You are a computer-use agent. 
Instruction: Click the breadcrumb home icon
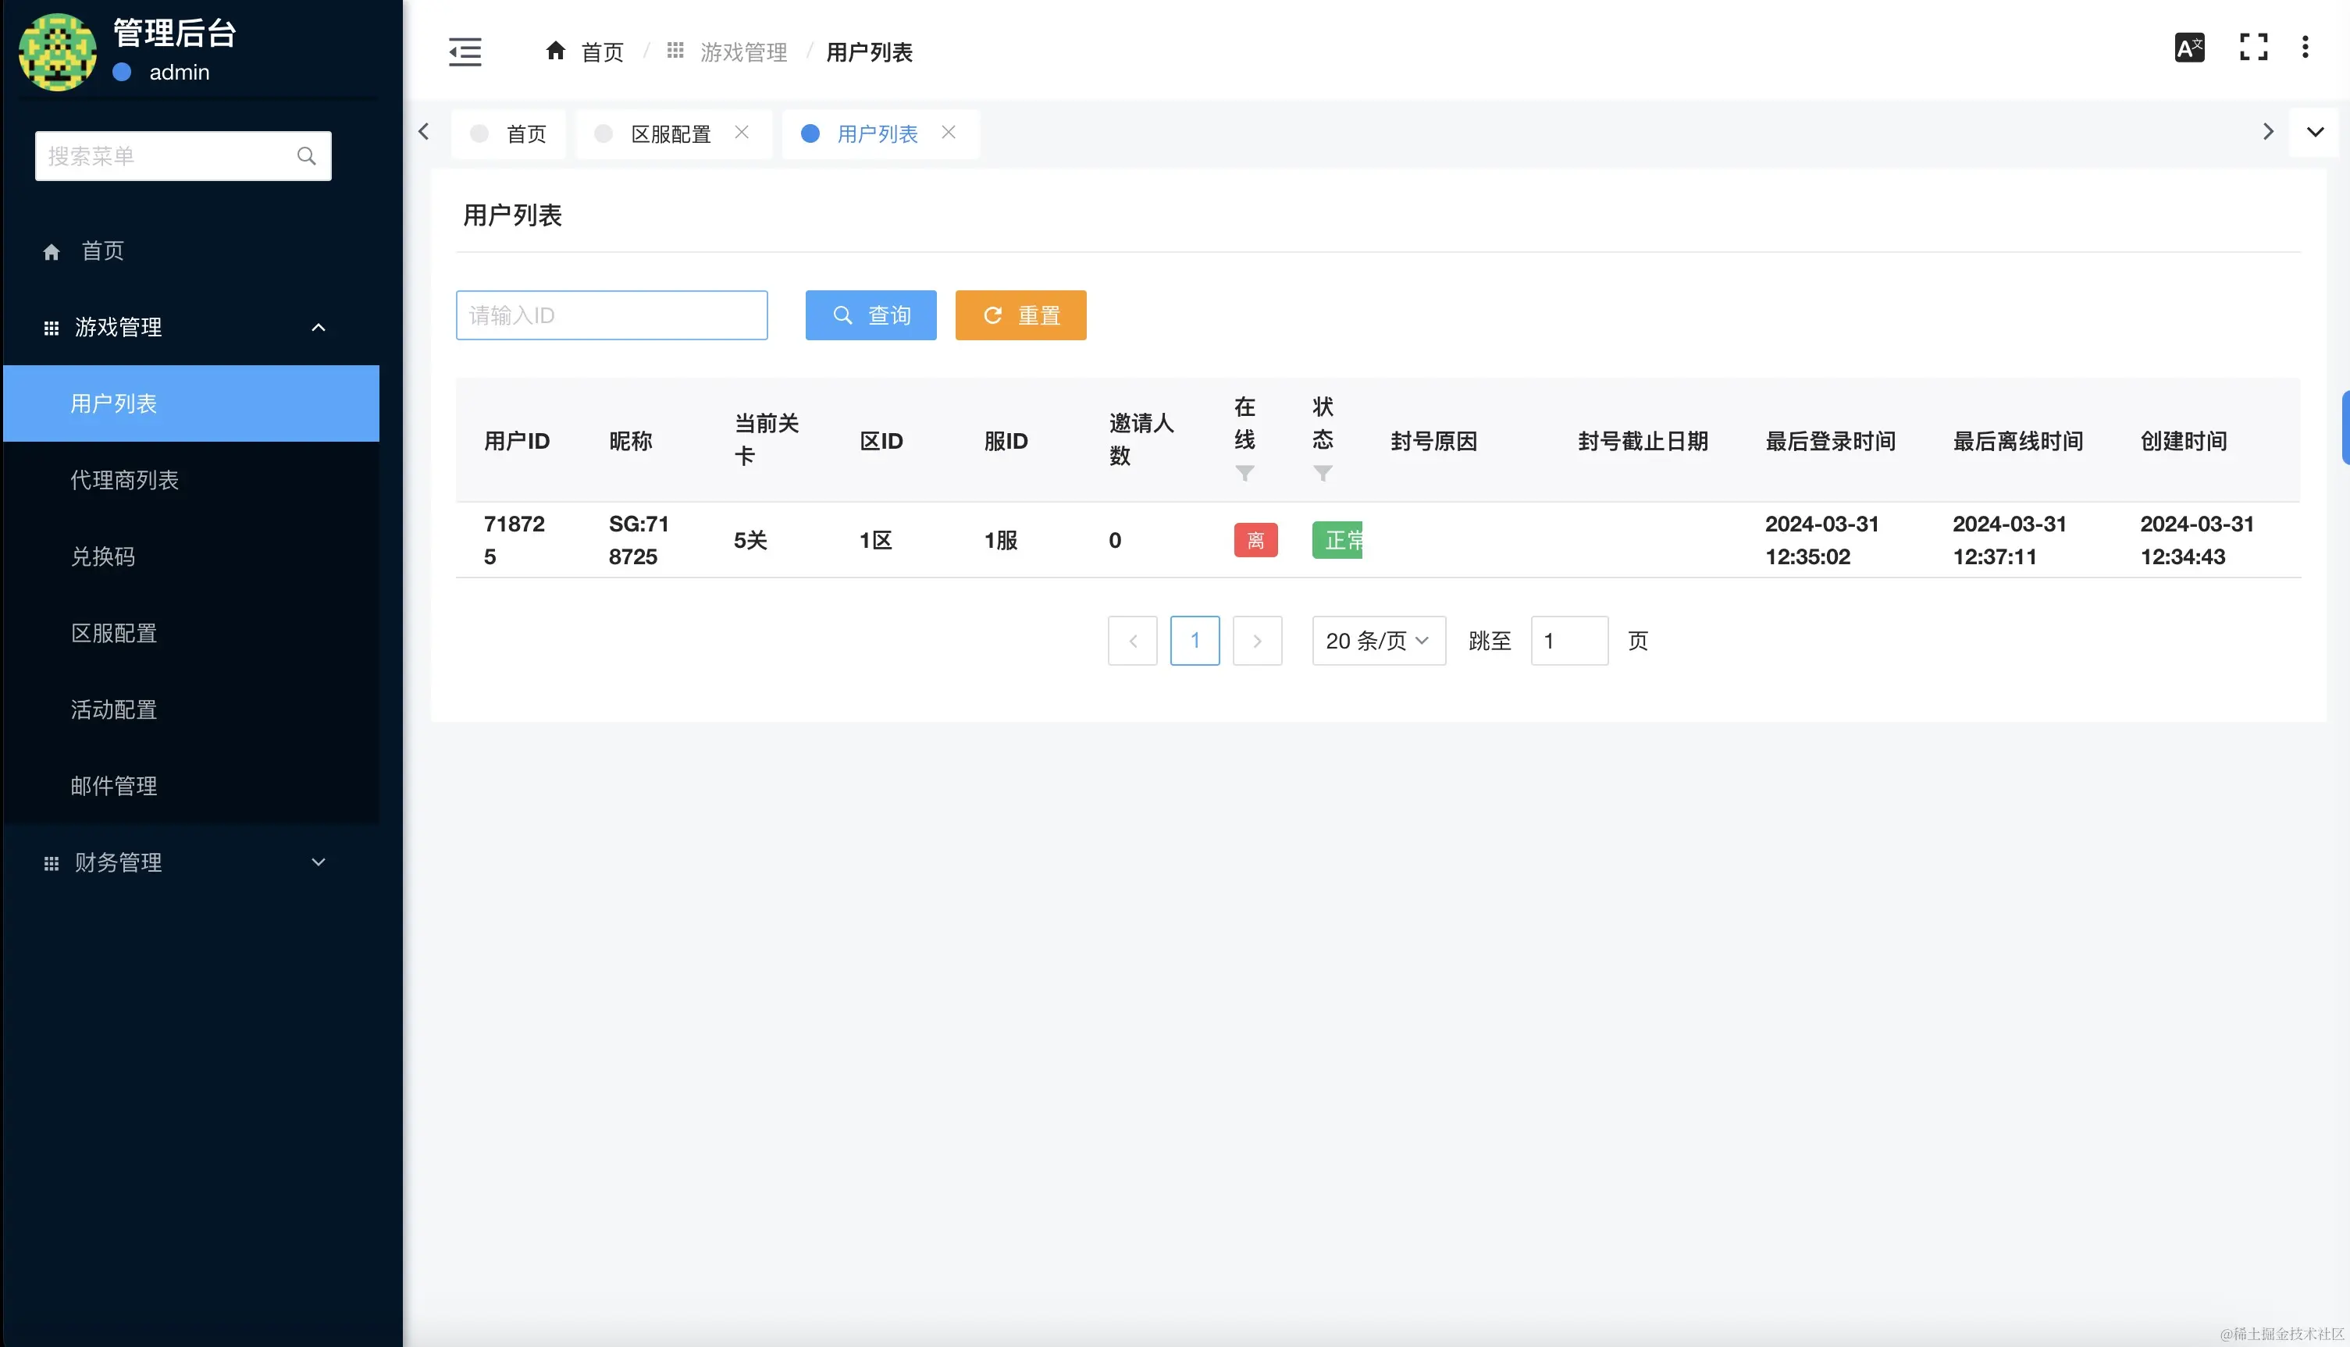click(x=555, y=51)
